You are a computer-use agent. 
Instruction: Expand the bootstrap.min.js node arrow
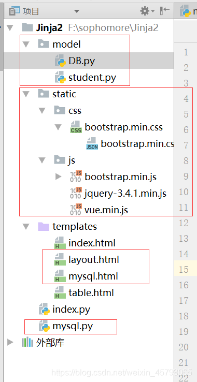59,177
